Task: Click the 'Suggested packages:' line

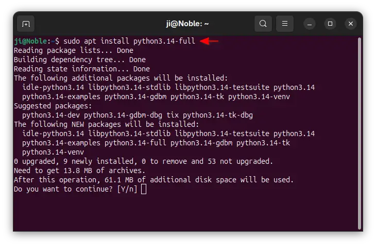Action: (53, 106)
